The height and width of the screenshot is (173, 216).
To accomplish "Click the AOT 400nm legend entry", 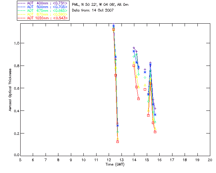I will (x=43, y=3).
